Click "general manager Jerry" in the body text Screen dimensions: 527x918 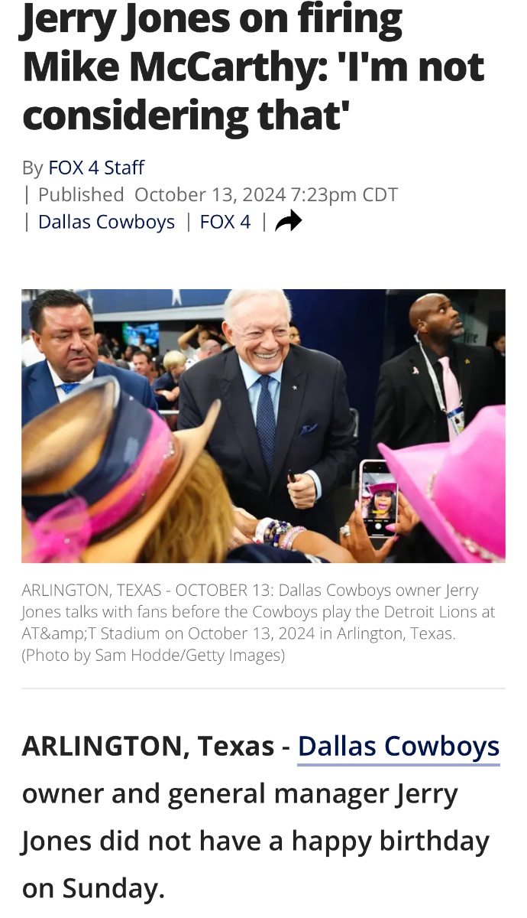312,793
